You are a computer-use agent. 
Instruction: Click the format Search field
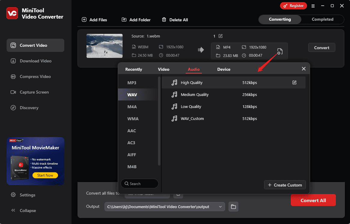coord(139,184)
